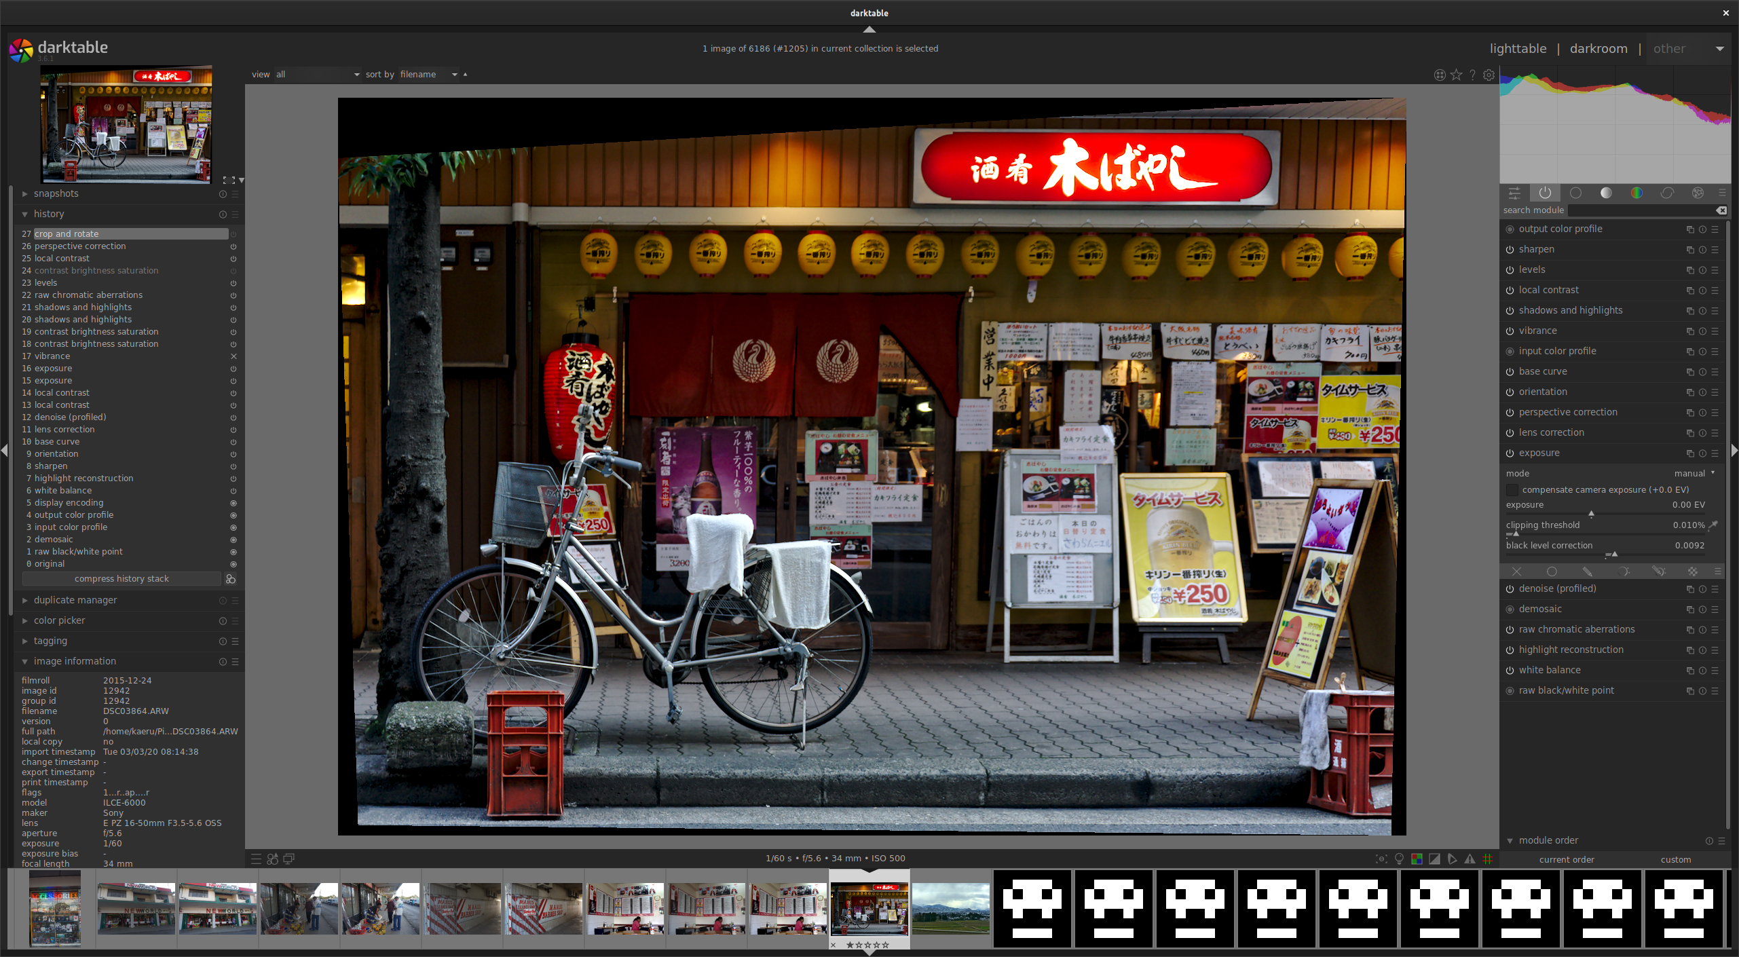
Task: Click the compress history stack button
Action: tap(121, 578)
